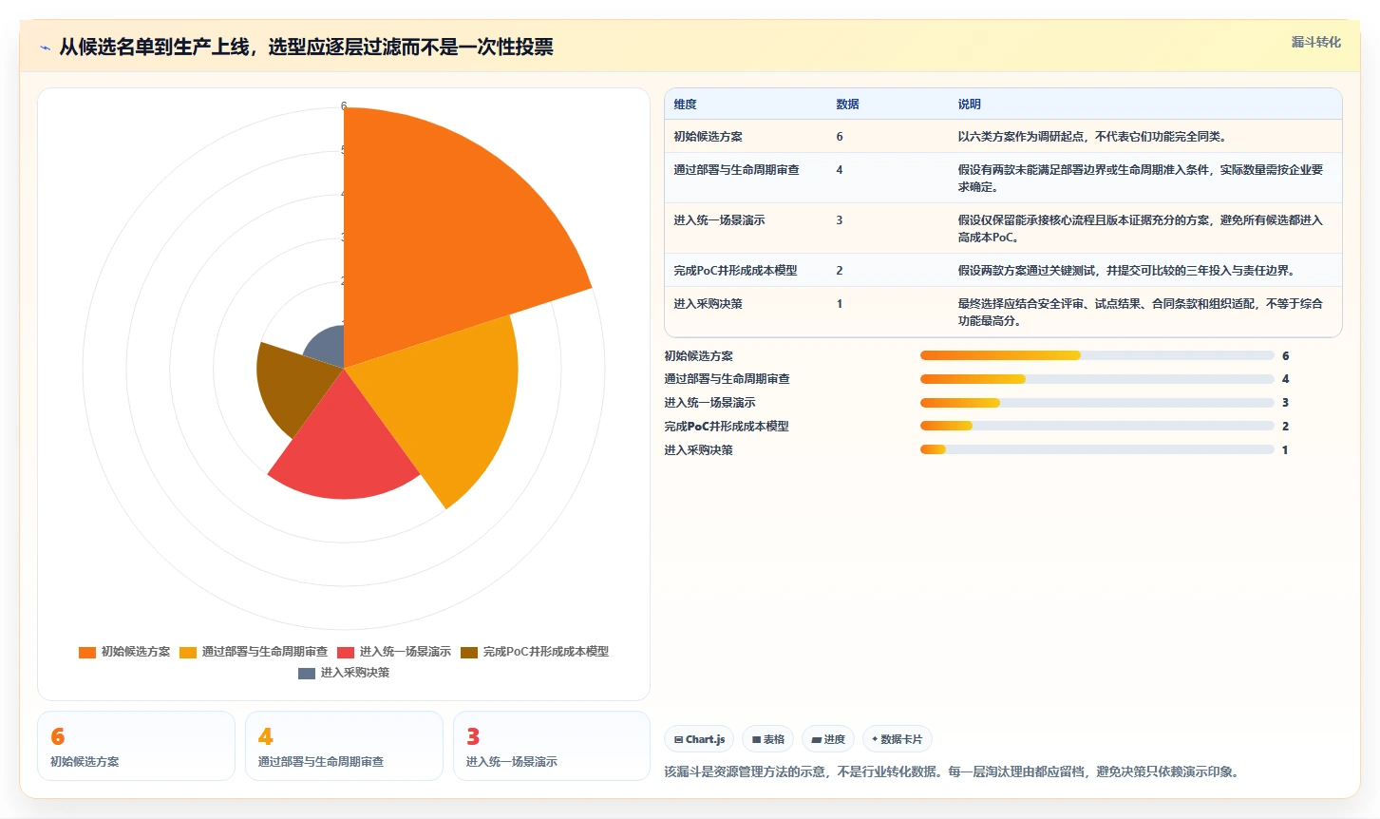
Task: Click the 进入统一场景演示 progress bar
Action: pos(1097,403)
